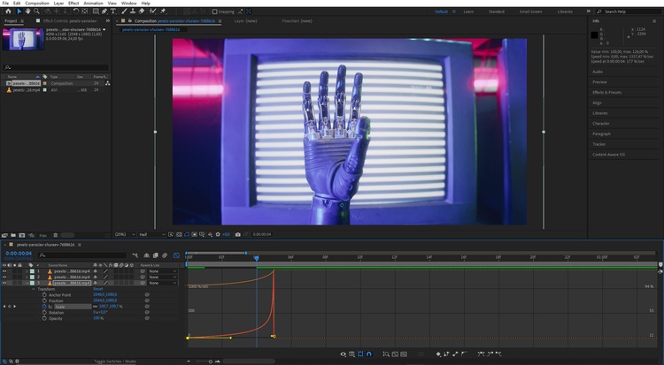Click Reset next to Transform
Image resolution: width=664 pixels, height=365 pixels.
[97, 289]
